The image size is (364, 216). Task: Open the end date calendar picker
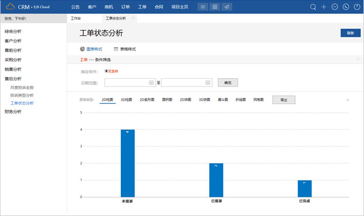coord(208,82)
